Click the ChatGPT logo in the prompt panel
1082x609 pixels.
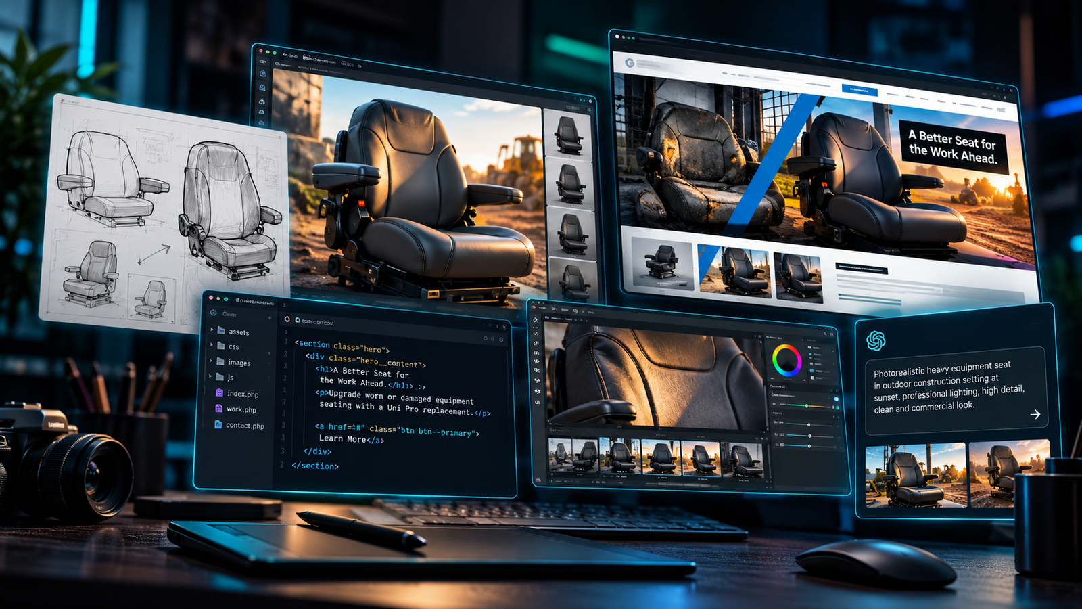coord(876,340)
